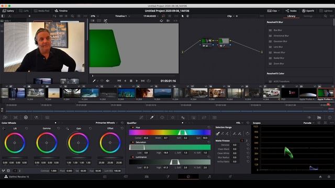Image resolution: width=335 pixels, height=188 pixels.
Task: Open the Gallery panel
Action: tap(8, 11)
